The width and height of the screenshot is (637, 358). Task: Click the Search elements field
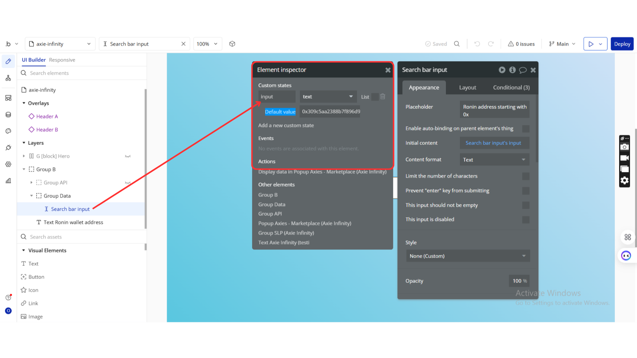pyautogui.click(x=82, y=73)
